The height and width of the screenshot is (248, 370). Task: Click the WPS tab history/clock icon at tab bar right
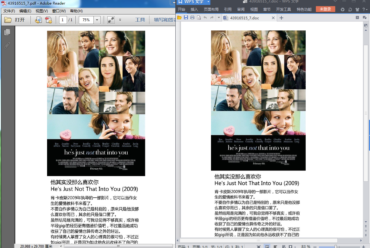(x=357, y=18)
